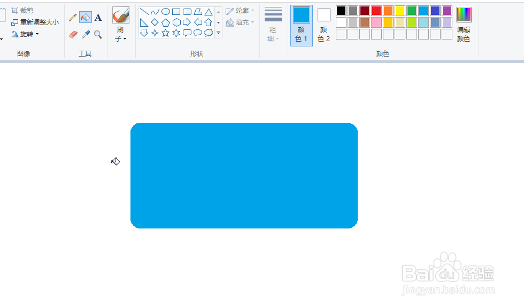
Task: Pick the pink rose color swatch
Action: [x=376, y=22]
